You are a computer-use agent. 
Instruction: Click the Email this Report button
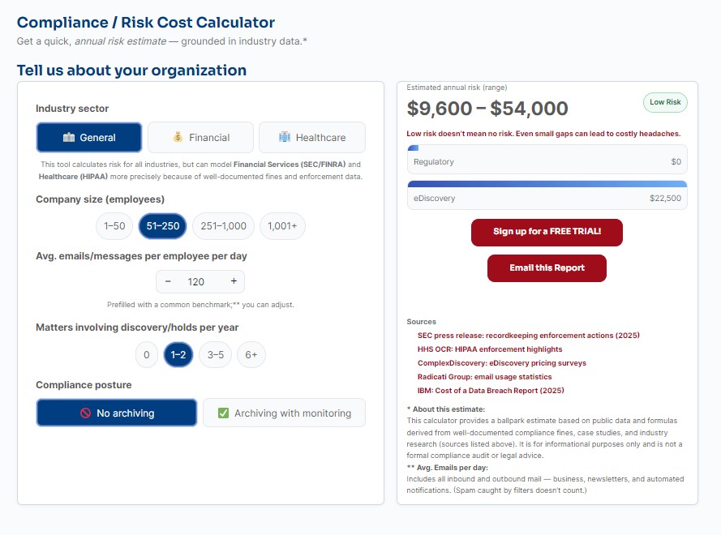pyautogui.click(x=547, y=268)
